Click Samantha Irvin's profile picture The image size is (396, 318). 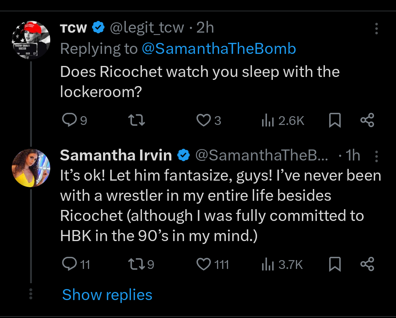(x=31, y=168)
